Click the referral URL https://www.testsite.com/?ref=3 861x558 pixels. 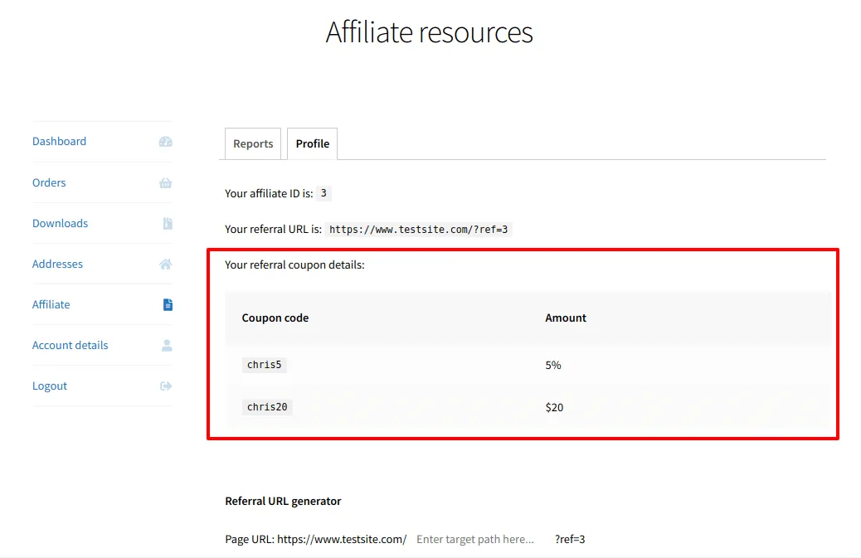418,230
